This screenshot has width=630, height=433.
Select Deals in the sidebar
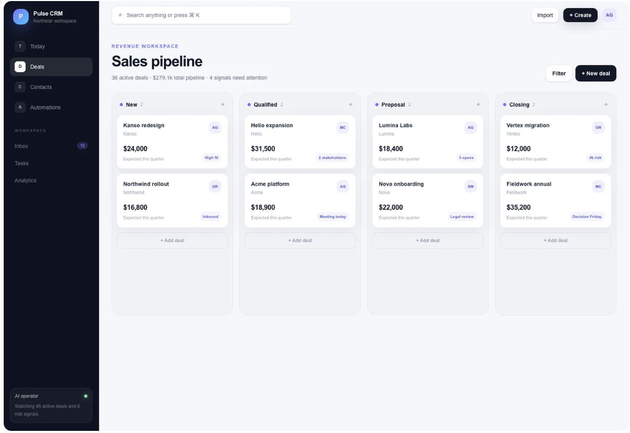point(51,67)
